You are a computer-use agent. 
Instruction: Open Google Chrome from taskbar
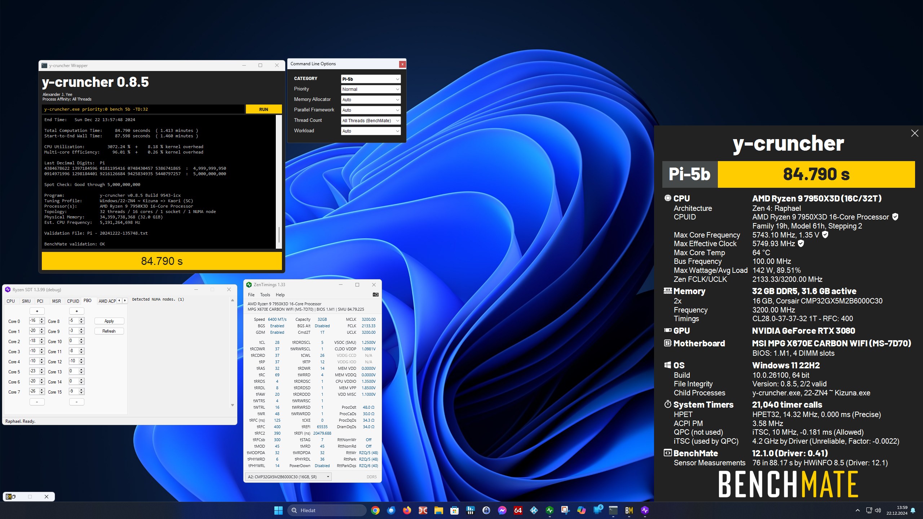coord(375,510)
